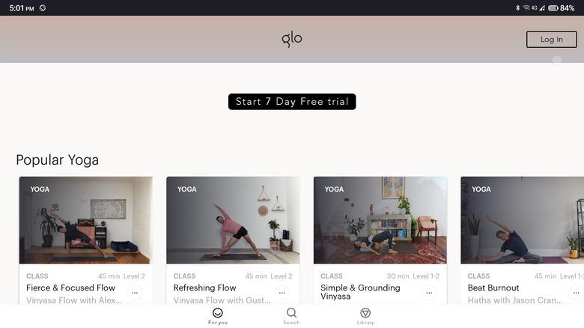Screen dimensions: 584x328
Task: Open more options for Beat Burnout
Action: coord(576,293)
